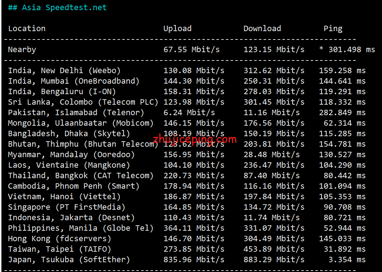Select Bangkok upload '220.73 Mbit/s'
Screen dimensions: 382x272
(194, 176)
